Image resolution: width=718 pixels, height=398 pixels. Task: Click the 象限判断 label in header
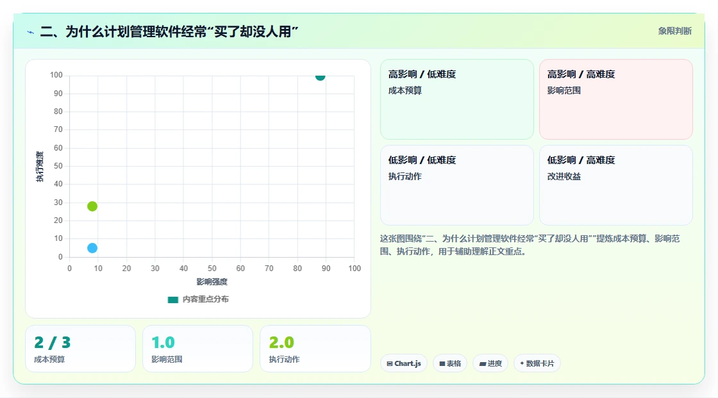click(674, 31)
